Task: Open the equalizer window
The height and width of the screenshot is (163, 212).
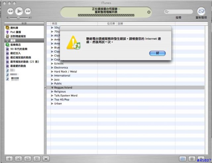Action: [x=183, y=159]
